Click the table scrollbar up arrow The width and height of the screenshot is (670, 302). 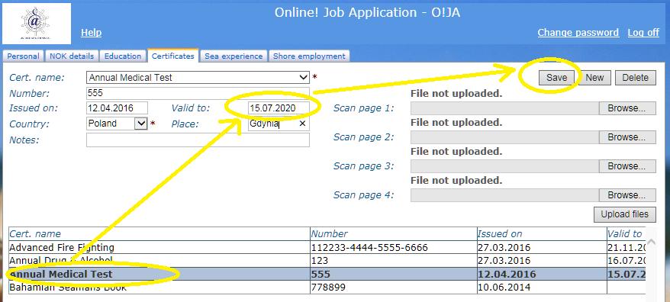(651, 241)
